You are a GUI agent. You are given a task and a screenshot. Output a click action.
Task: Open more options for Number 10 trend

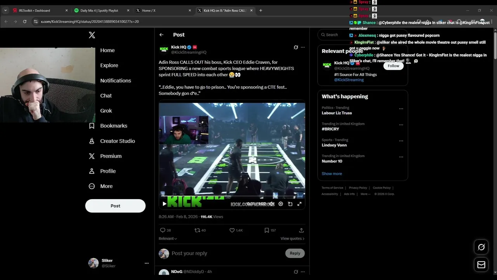coord(401,157)
